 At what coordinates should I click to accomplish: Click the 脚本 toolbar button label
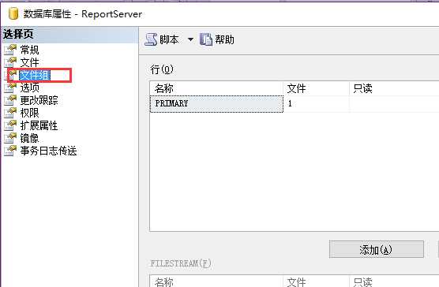(169, 39)
